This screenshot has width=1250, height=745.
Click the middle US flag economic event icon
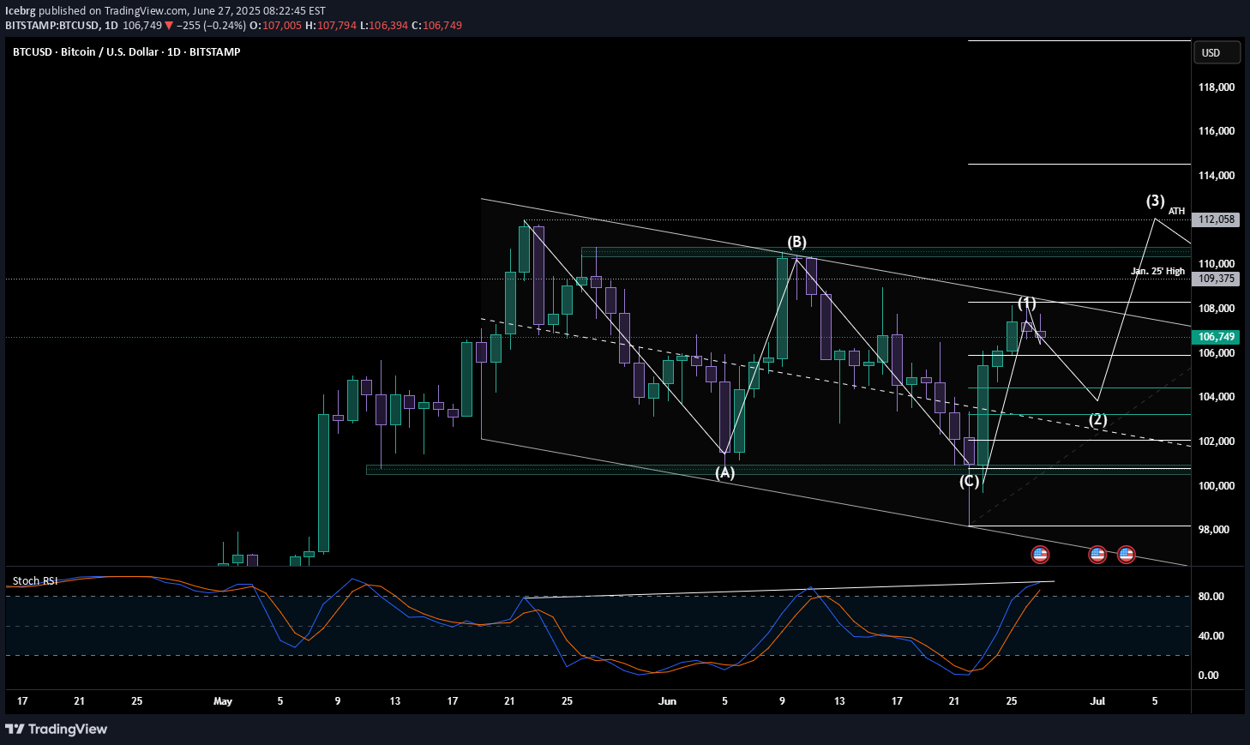[x=1097, y=555]
